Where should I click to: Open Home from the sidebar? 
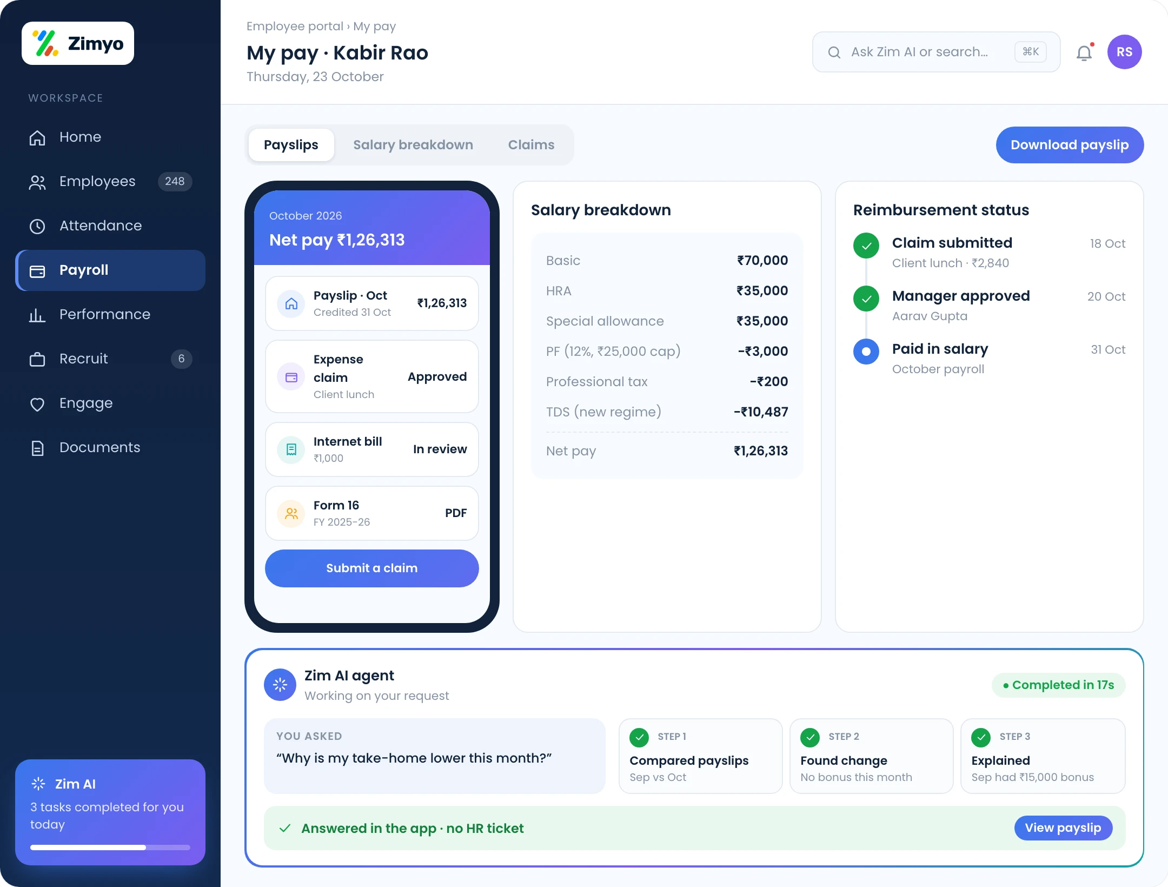click(110, 137)
